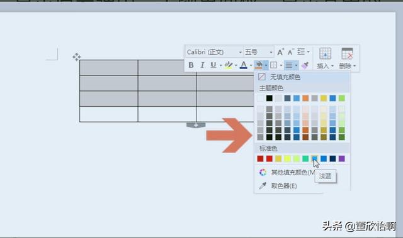
Task: Pick bright red standard color
Action: 270,159
